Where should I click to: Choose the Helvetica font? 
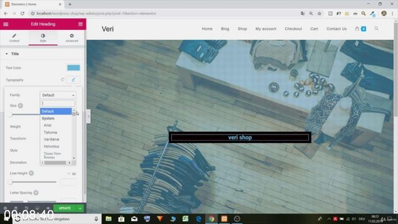coord(51,147)
